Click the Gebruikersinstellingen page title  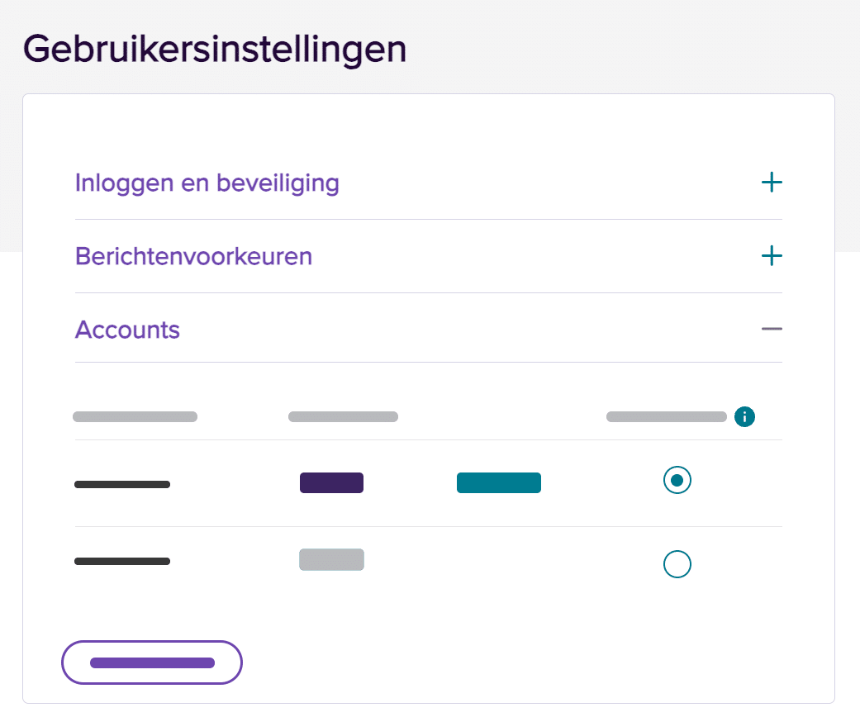coord(215,50)
